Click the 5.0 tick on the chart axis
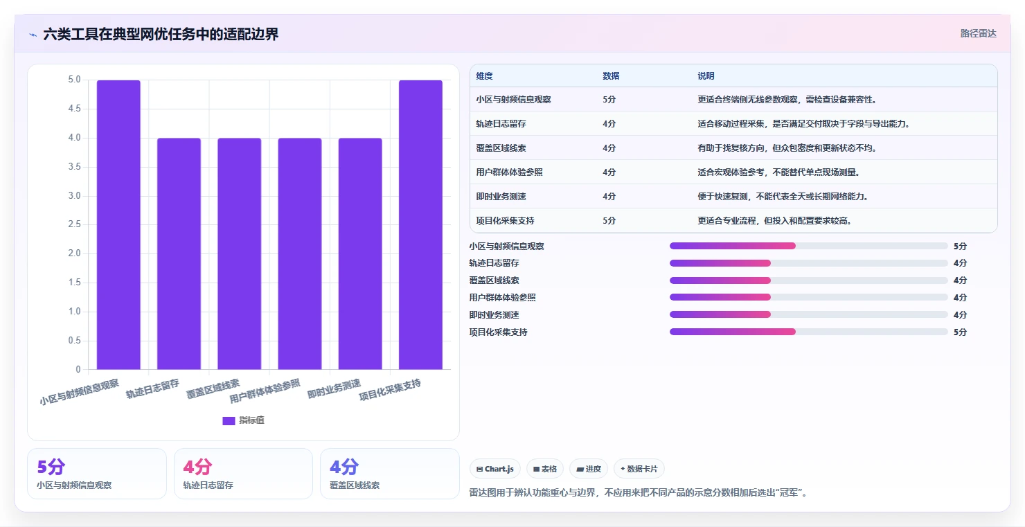The image size is (1025, 527). point(74,80)
